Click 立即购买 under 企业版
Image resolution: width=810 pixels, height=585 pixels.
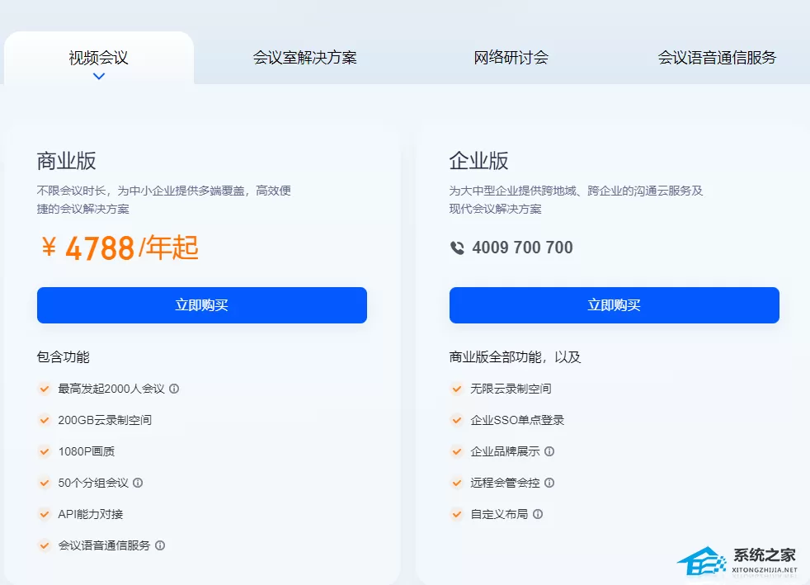[x=615, y=305]
